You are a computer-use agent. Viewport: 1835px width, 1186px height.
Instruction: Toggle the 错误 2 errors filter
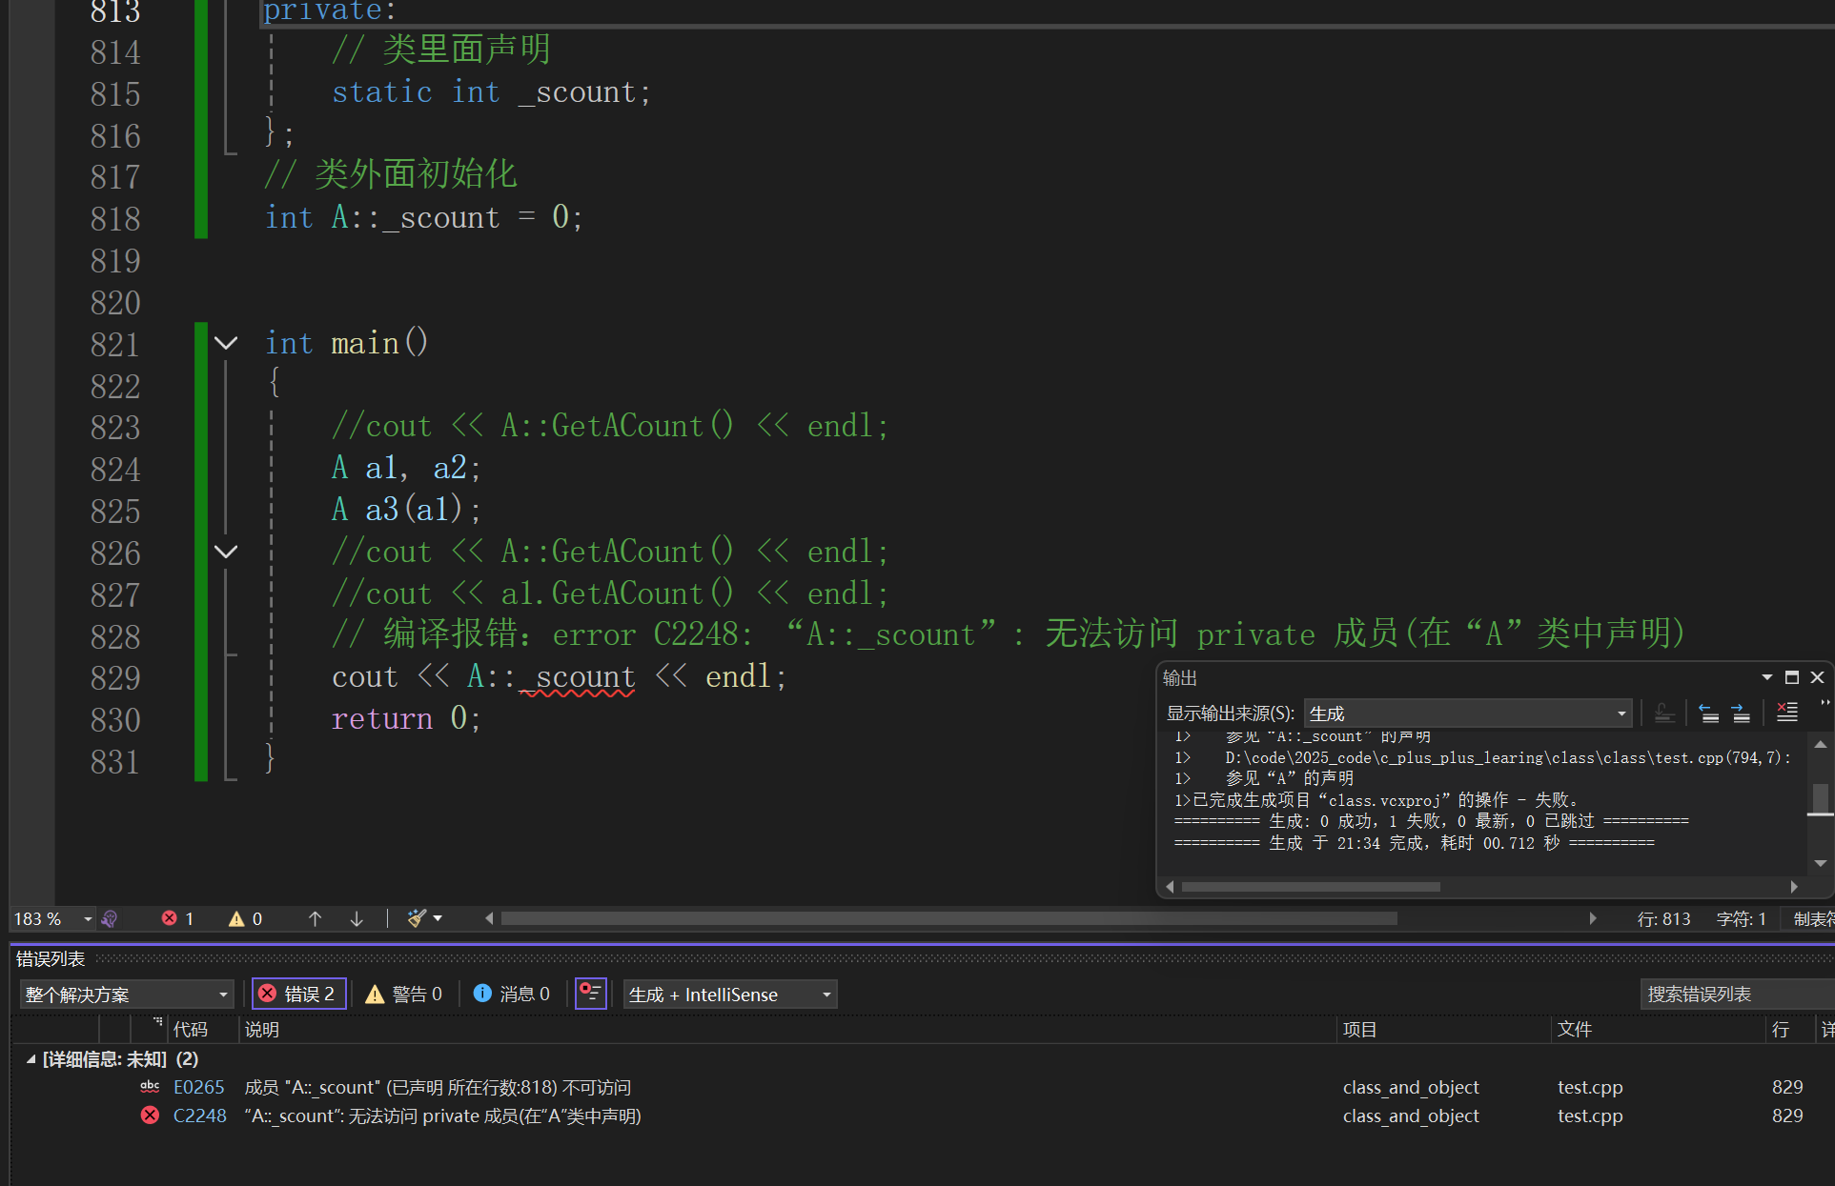[297, 995]
